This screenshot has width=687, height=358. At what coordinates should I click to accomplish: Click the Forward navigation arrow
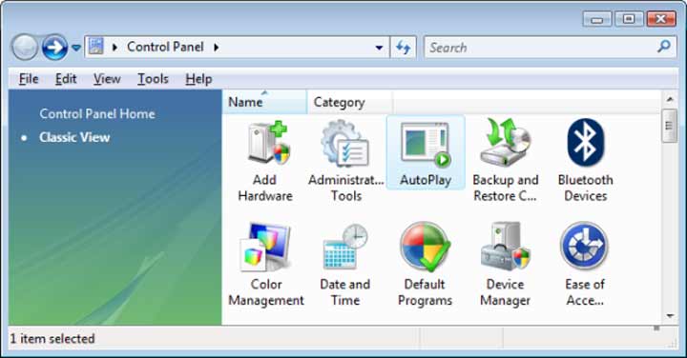point(54,48)
